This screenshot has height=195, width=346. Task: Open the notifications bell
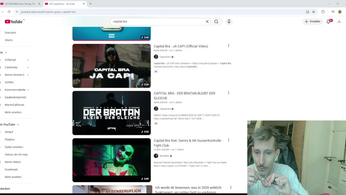click(328, 21)
